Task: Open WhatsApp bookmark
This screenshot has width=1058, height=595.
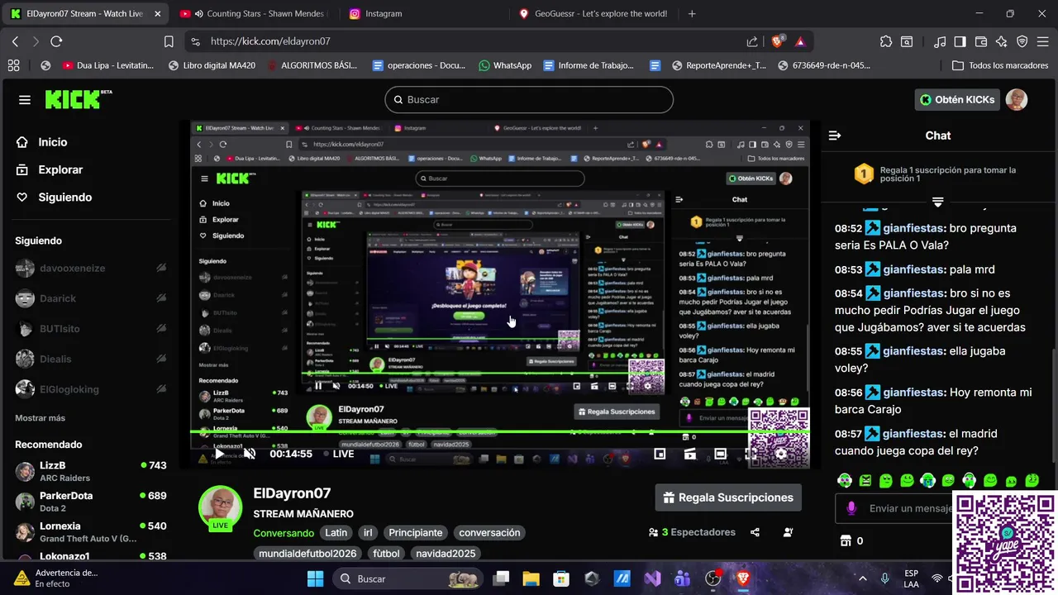Action: (504, 65)
